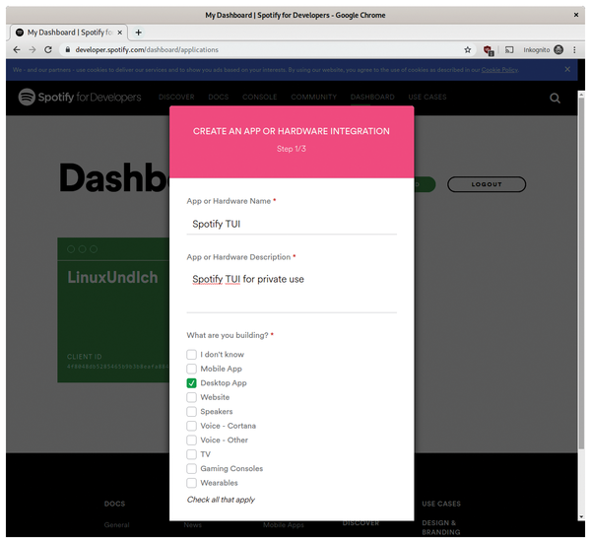
Task: Click the App or Hardware Name field
Action: [x=292, y=224]
